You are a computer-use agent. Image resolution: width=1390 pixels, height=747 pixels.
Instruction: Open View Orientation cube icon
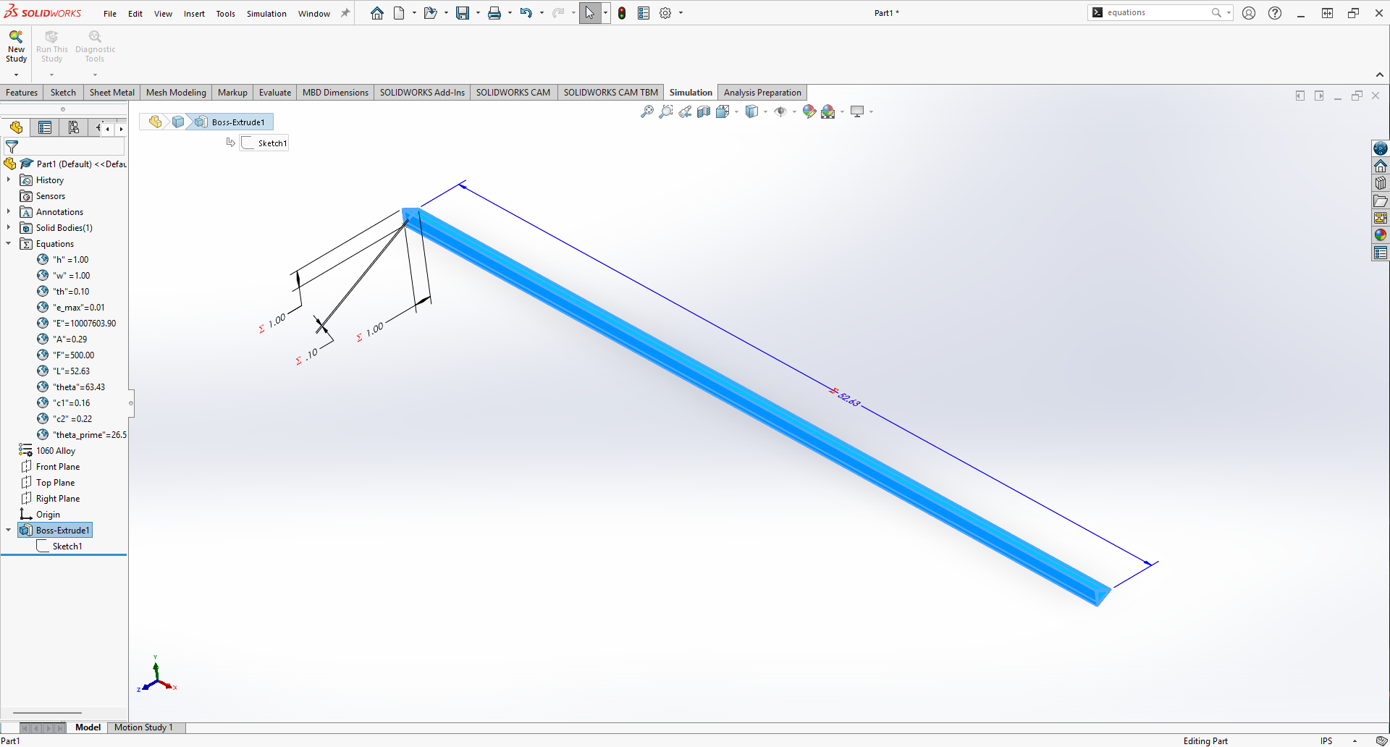click(x=723, y=111)
